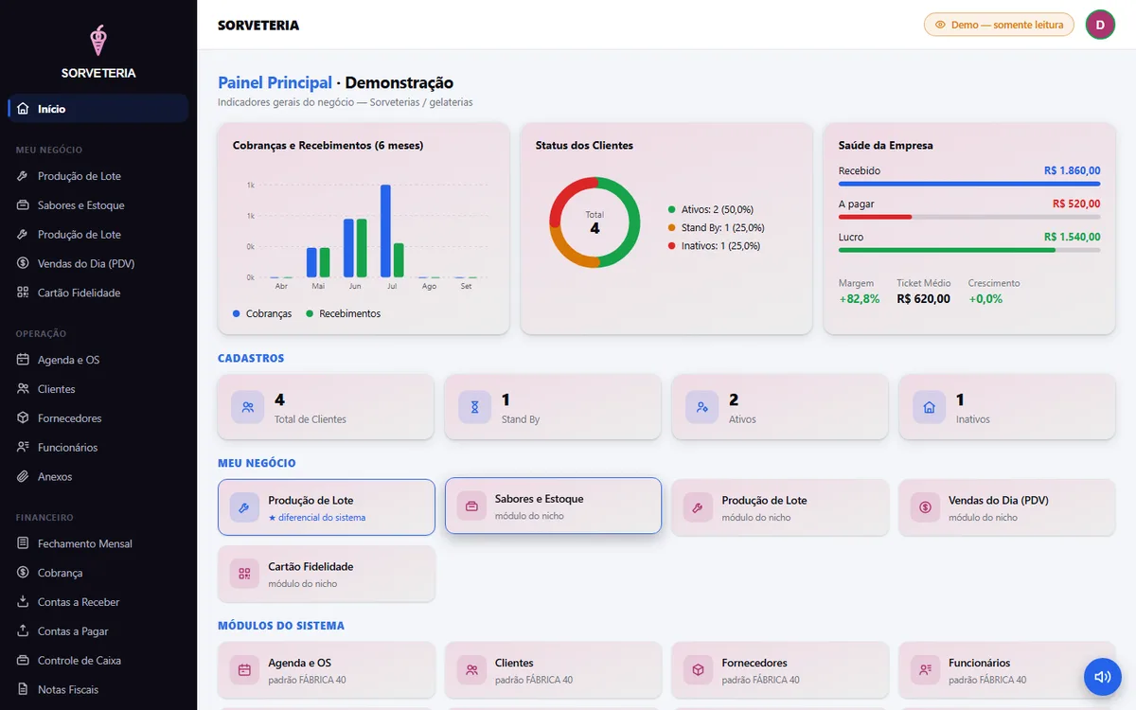This screenshot has height=710, width=1136.
Task: Click the A pagar progress bar
Action: pyautogui.click(x=969, y=217)
